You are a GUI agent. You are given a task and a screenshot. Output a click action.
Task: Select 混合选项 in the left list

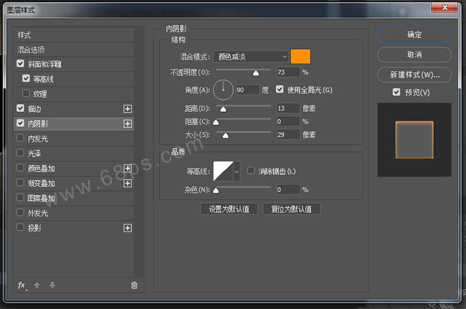tap(74, 50)
